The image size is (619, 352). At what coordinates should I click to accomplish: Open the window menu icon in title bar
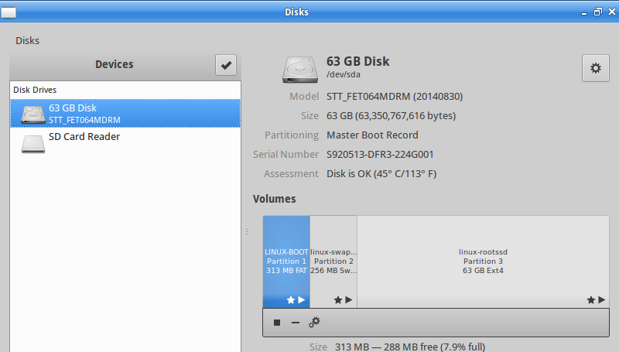pyautogui.click(x=9, y=12)
